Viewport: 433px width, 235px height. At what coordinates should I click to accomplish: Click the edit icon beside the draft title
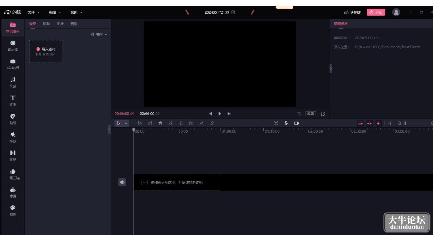(233, 12)
